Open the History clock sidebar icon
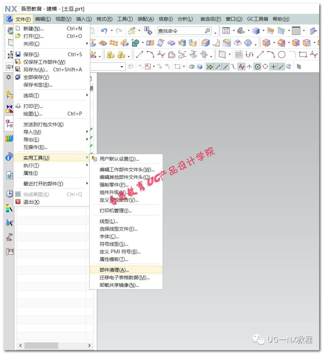323x354 pixels. 9,194
